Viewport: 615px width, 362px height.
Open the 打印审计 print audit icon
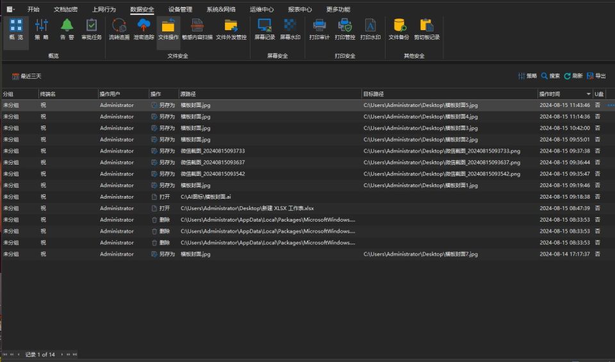coord(319,30)
